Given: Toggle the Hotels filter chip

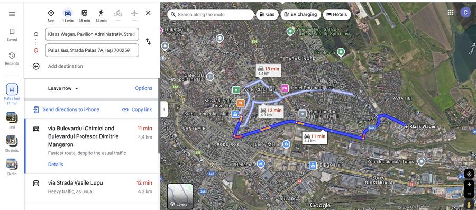Looking at the screenshot, I should pyautogui.click(x=337, y=14).
